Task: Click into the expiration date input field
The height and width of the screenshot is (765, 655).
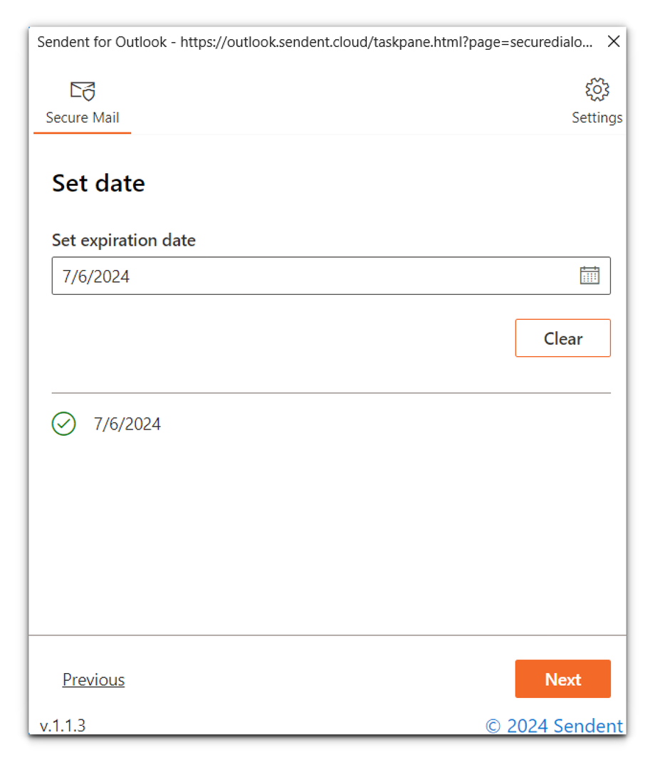Action: (313, 276)
